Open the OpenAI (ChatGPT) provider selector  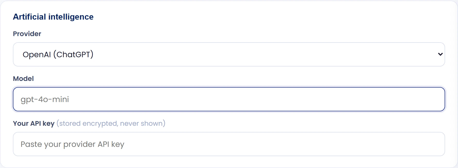(229, 54)
